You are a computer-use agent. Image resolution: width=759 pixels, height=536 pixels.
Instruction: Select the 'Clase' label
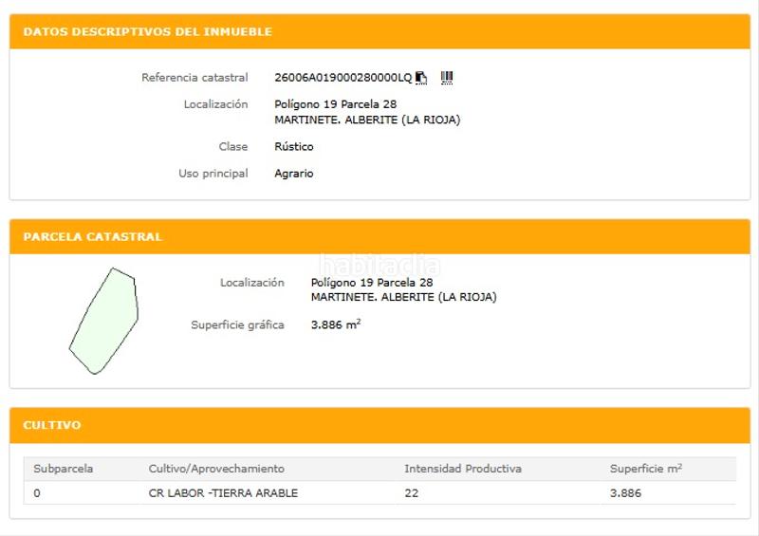[232, 146]
